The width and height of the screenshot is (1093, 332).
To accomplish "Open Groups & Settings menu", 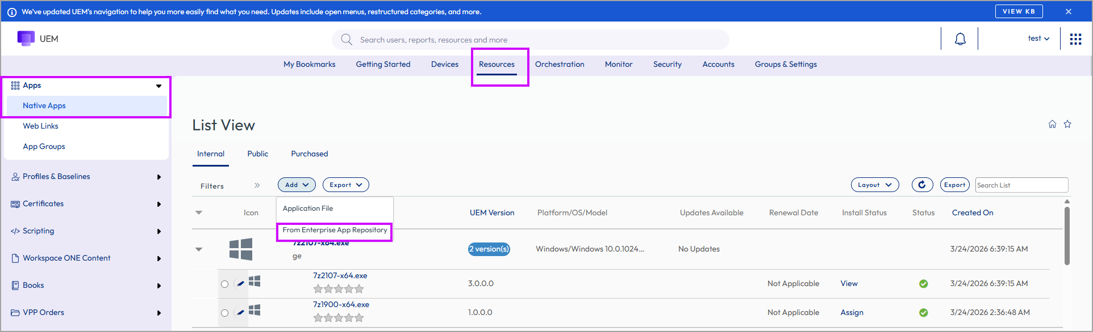I will tap(786, 64).
